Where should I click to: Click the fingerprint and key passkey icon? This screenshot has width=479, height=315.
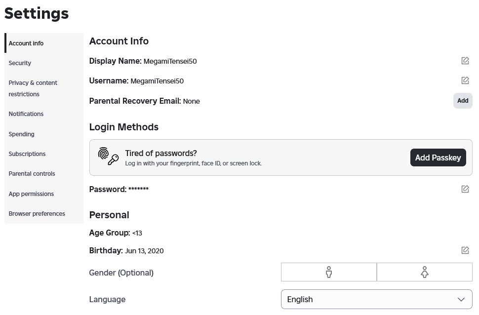point(108,156)
